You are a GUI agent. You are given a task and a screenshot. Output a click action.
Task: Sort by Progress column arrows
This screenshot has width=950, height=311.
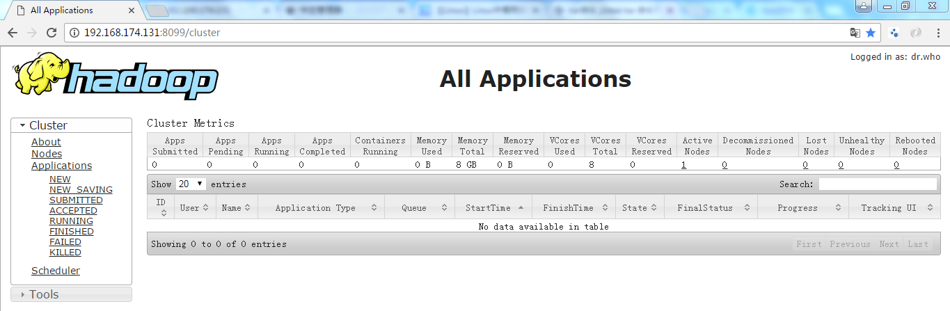[839, 208]
